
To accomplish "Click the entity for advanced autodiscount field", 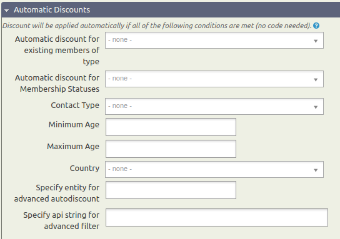I will point(171,190).
